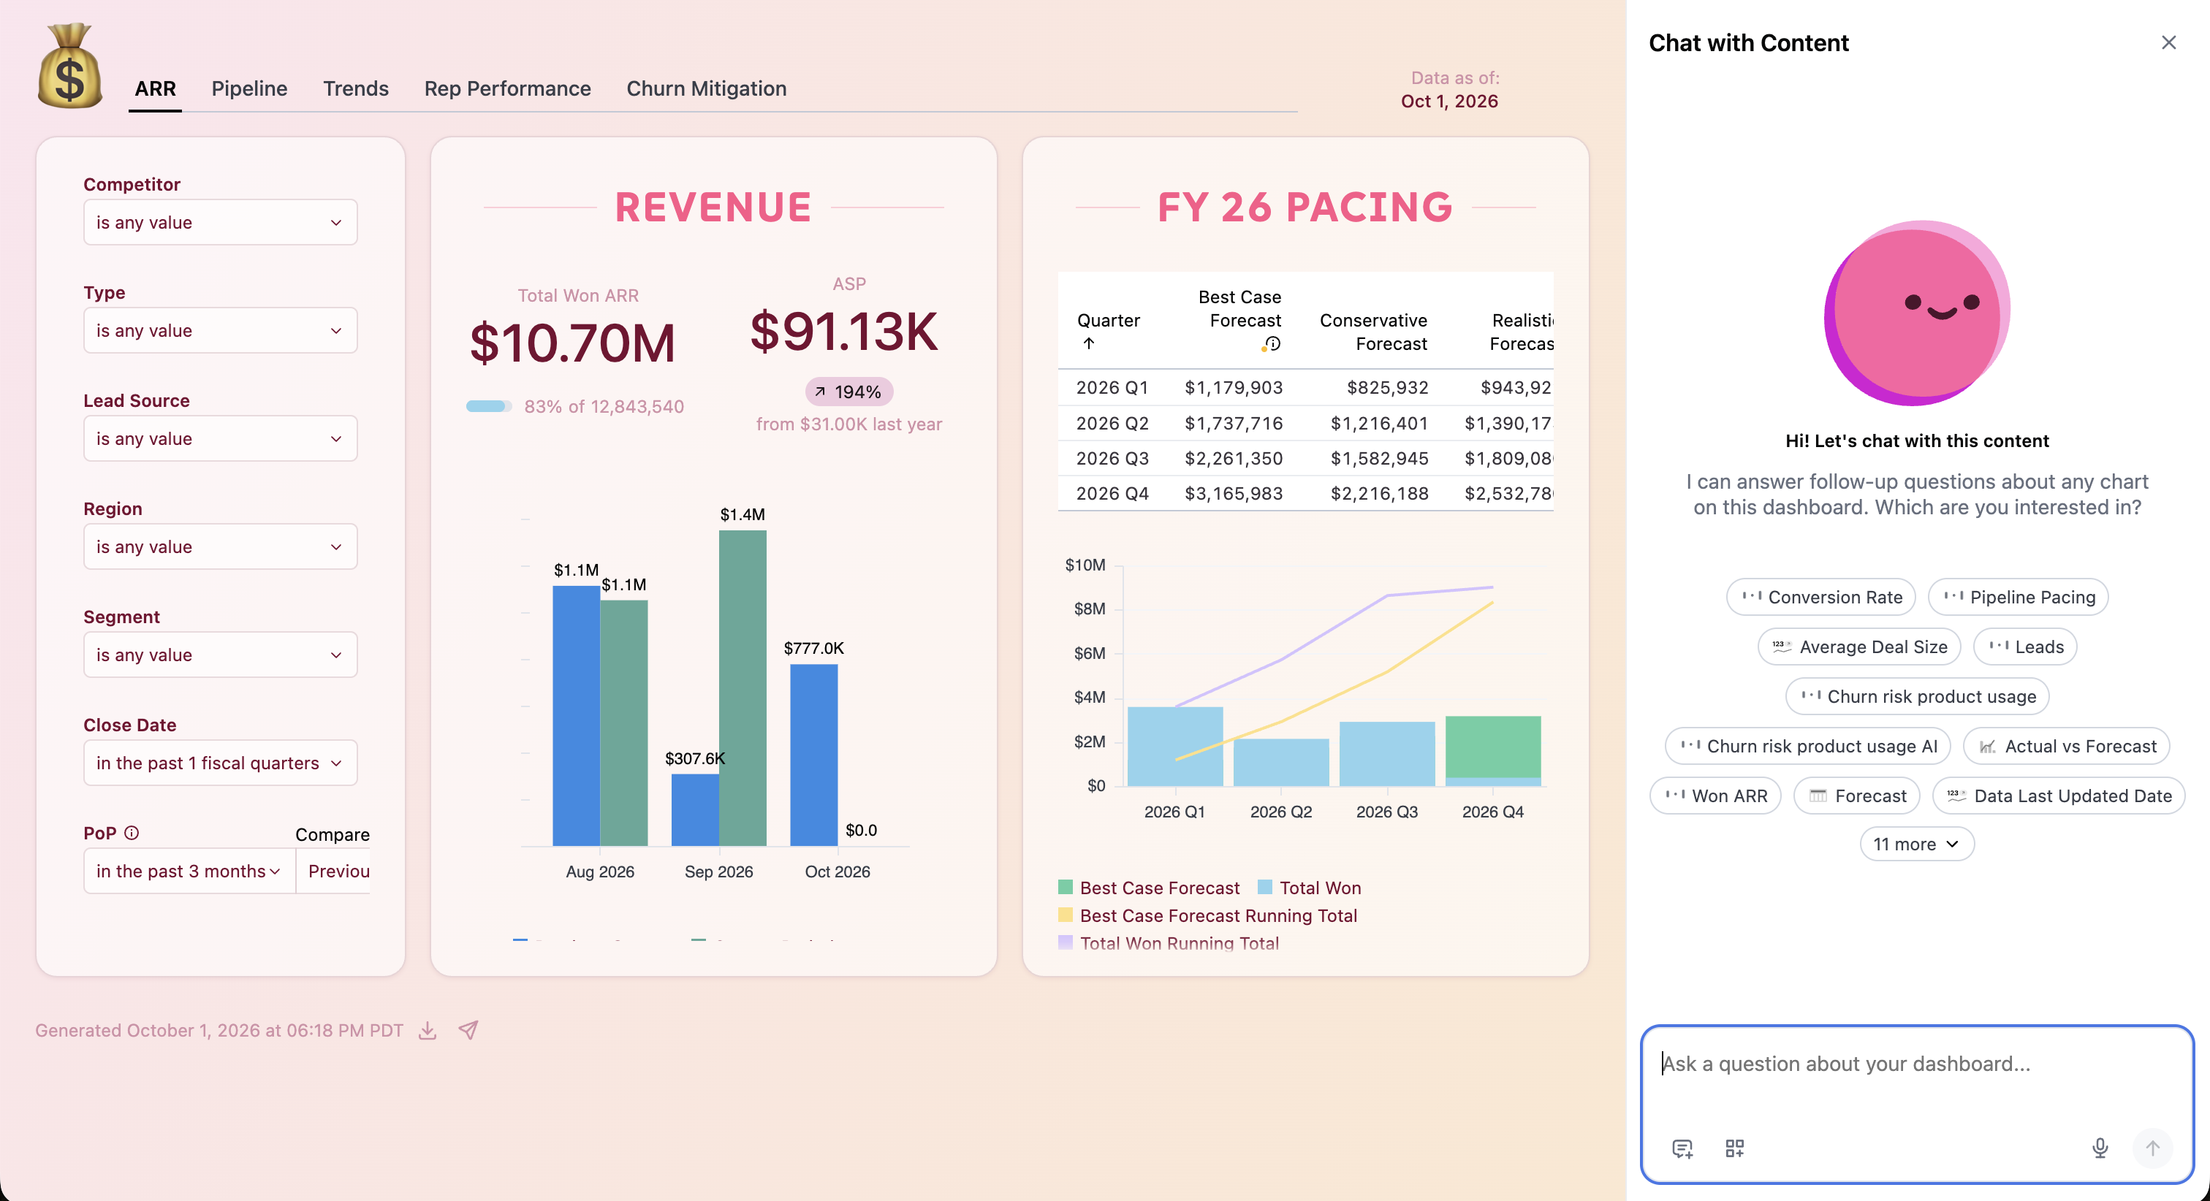This screenshot has height=1201, width=2210.
Task: Select the Conversion Rate suggestion chip
Action: pyautogui.click(x=1820, y=597)
